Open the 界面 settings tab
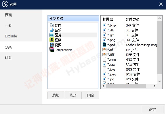Viewport: 166px width, 114px height. tap(21, 15)
